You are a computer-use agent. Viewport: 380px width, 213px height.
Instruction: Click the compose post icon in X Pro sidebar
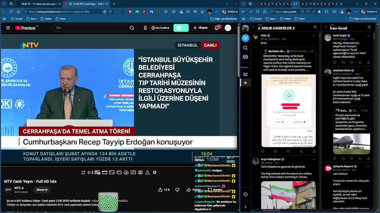tap(245, 38)
